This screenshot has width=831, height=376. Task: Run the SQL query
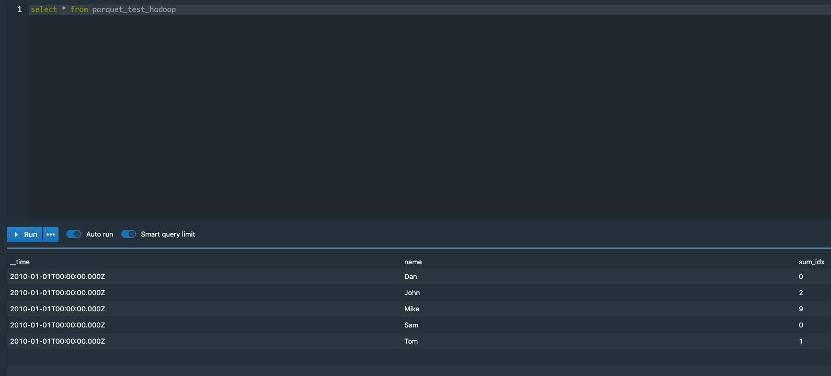[25, 234]
